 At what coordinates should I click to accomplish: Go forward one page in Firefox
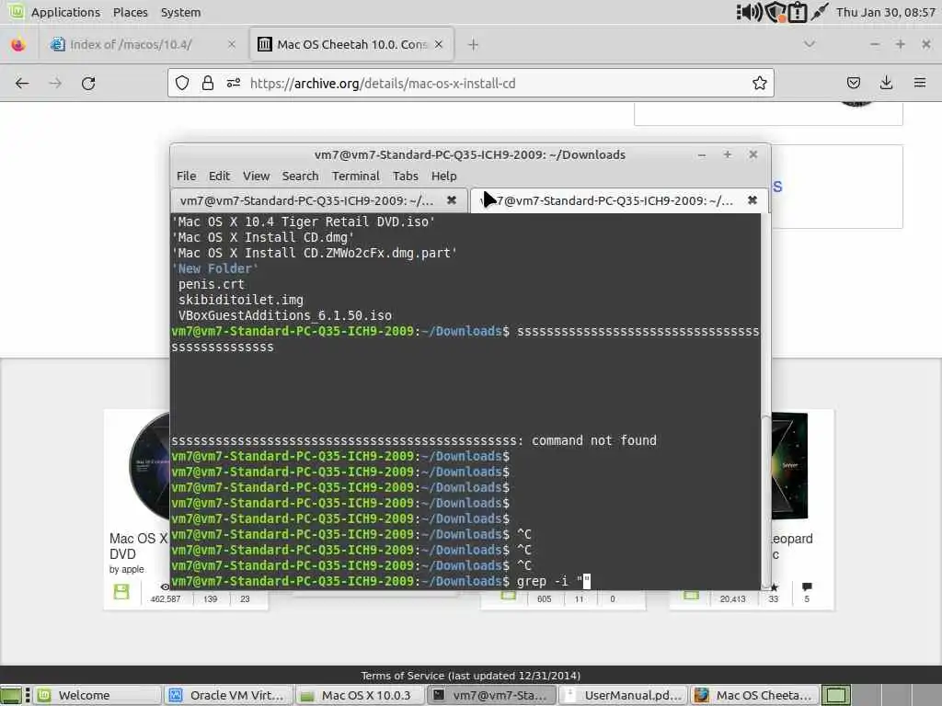[55, 84]
